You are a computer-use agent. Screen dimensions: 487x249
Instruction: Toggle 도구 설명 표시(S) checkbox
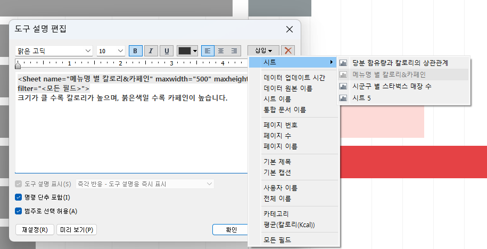(18, 184)
